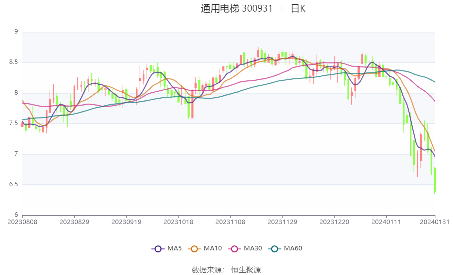
Task: Select the 20230829 date axis label
Action: pyautogui.click(x=74, y=222)
